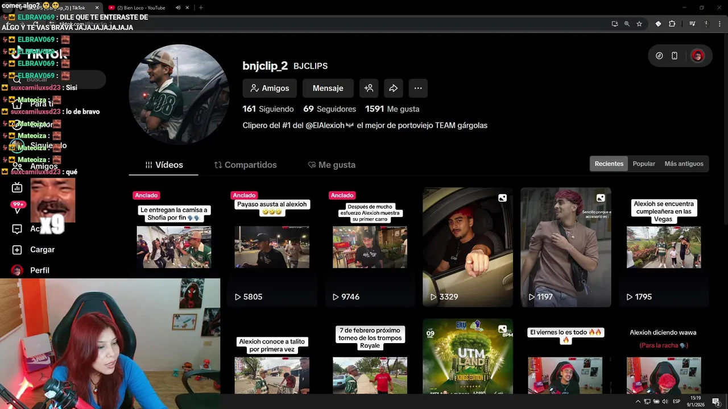Click the Siguiendo count on profile
The height and width of the screenshot is (409, 728).
(268, 109)
